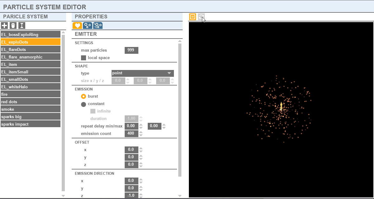The height and width of the screenshot is (199, 374).
Task: Restart the particle preview
Action: (x=201, y=17)
